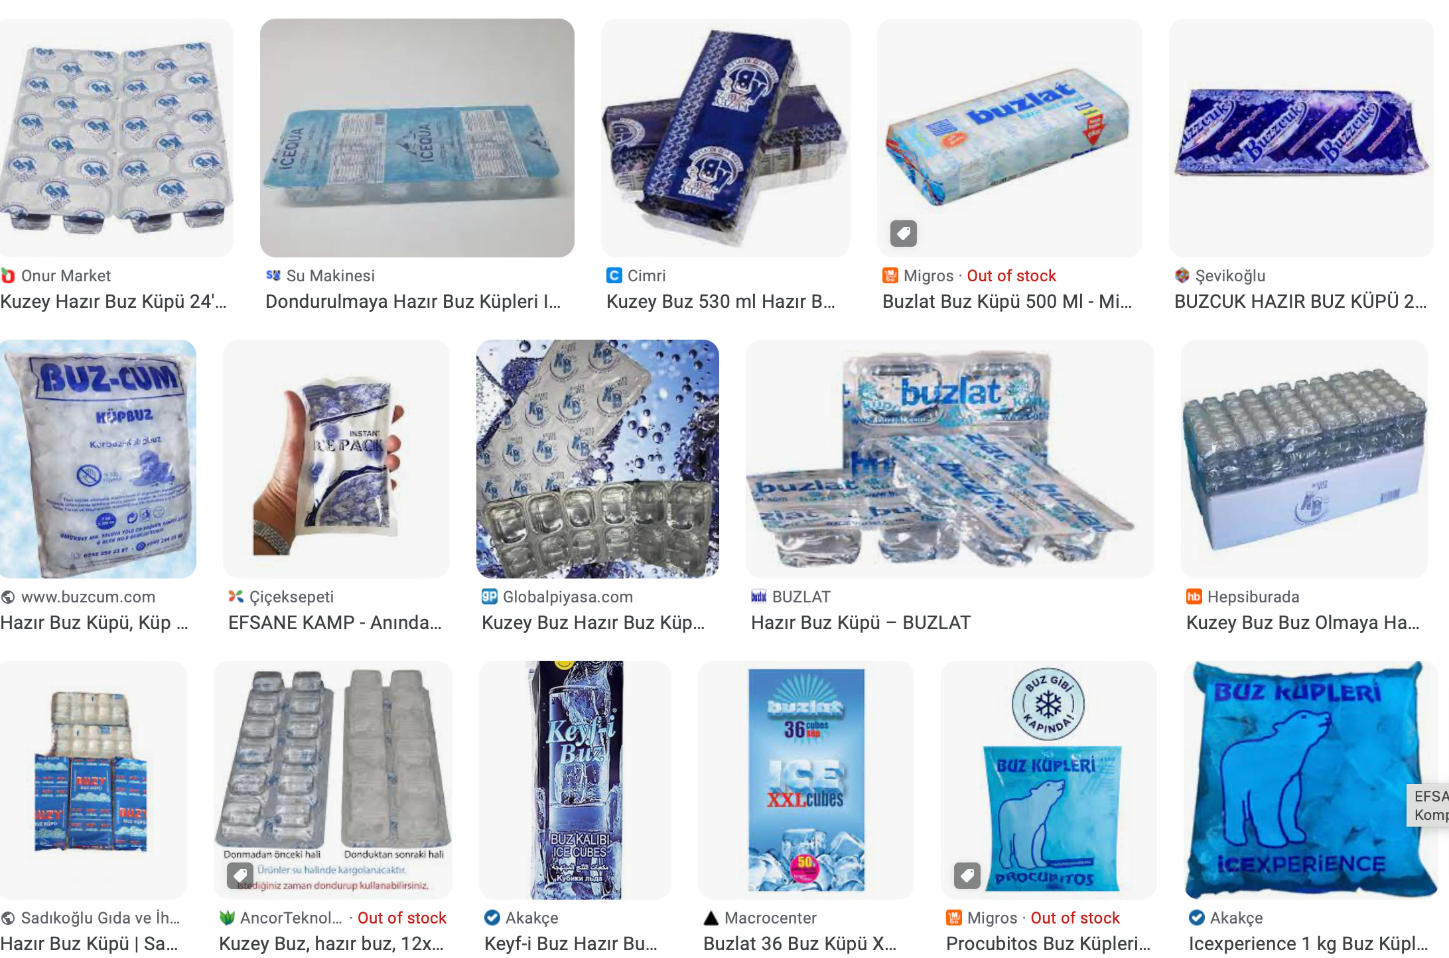
Task: Click the Cimri site favicon
Action: pos(614,275)
